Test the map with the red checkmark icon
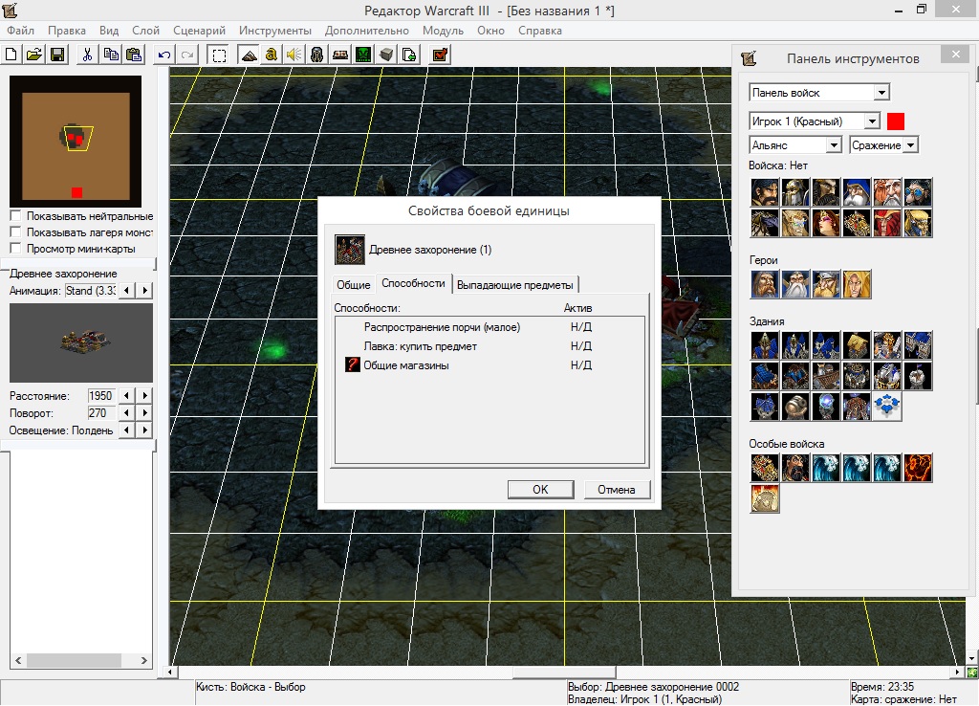 440,55
